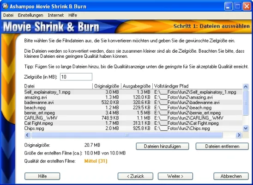Go back with the Zurück button
The height and width of the screenshot is (185, 253).
[x=135, y=176]
